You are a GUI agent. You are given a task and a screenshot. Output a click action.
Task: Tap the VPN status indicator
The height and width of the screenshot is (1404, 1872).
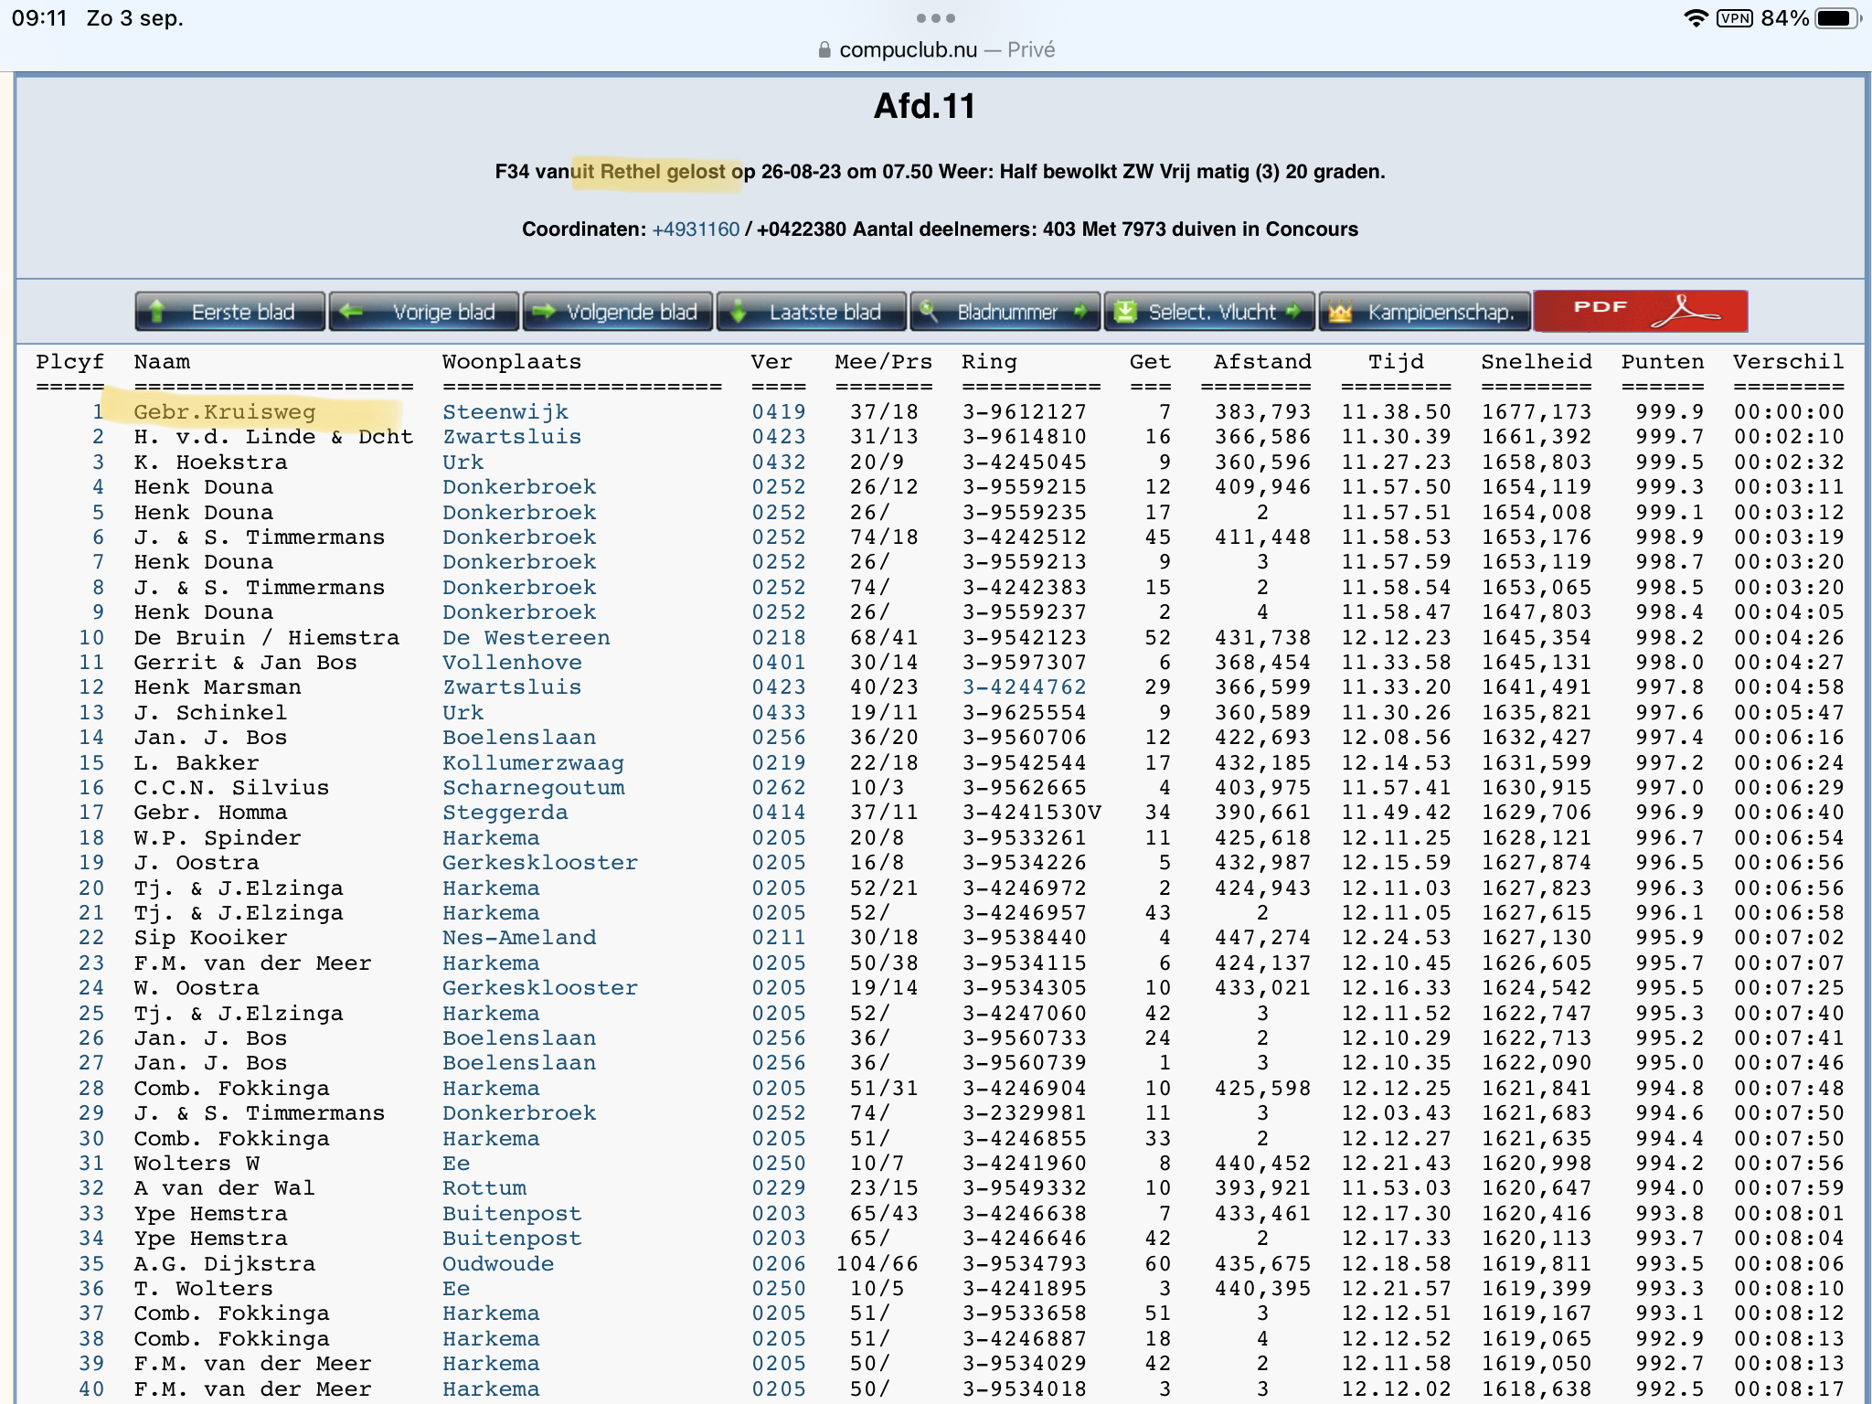(1734, 18)
